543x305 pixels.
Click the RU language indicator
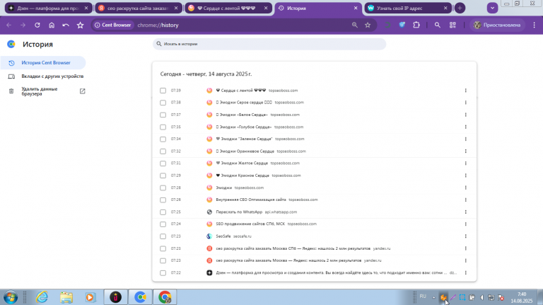click(423, 297)
